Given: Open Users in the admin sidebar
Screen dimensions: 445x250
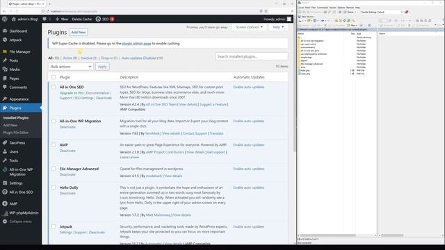Looking at the screenshot, I should point(14,151).
